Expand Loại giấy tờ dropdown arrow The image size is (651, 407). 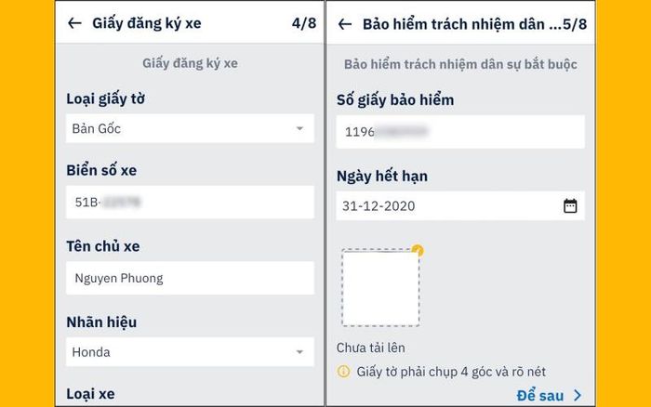(x=299, y=128)
